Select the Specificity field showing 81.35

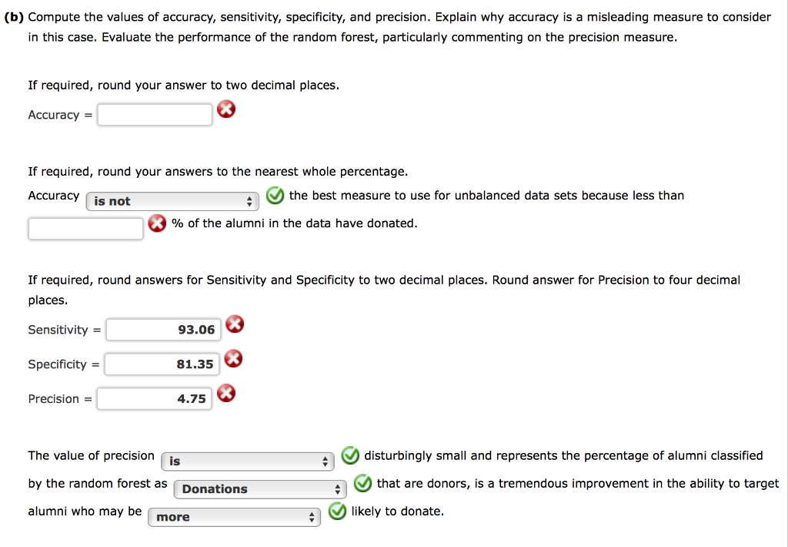pyautogui.click(x=163, y=364)
